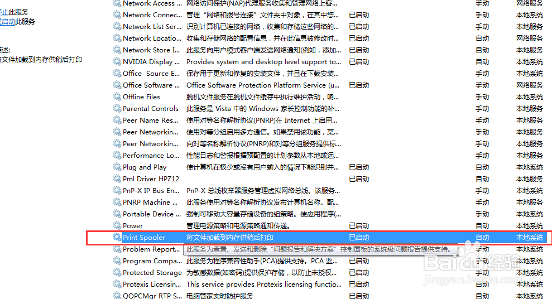Click the Problem Report... gear icon

coord(117,249)
